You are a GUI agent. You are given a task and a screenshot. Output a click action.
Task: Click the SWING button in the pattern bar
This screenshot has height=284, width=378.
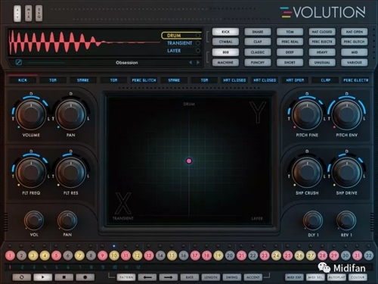[x=232, y=277]
